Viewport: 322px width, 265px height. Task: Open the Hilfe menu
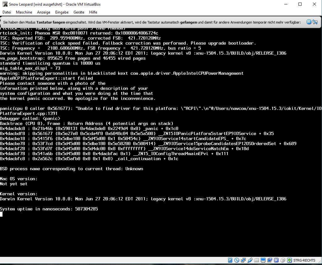(93, 12)
